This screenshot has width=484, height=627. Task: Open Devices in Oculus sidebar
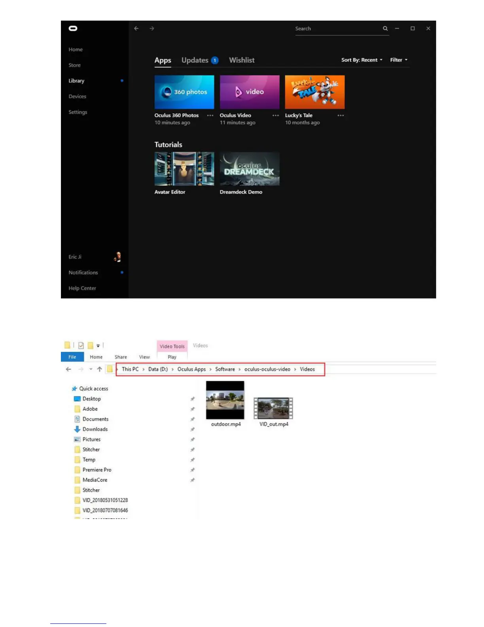(77, 97)
